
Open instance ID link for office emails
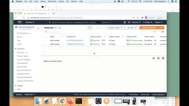[x=75, y=44]
